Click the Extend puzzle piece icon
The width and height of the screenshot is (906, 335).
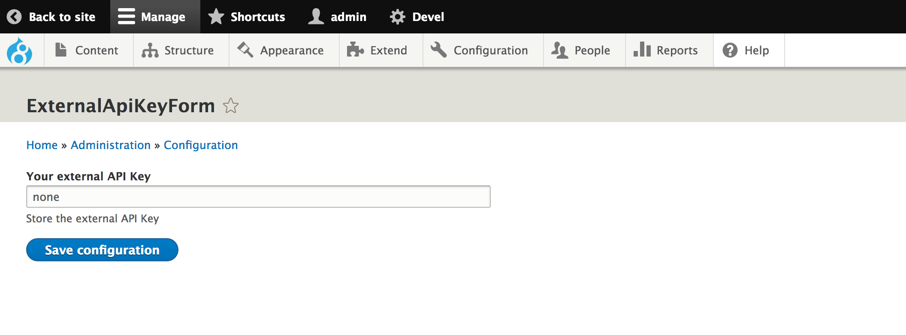pyautogui.click(x=355, y=50)
